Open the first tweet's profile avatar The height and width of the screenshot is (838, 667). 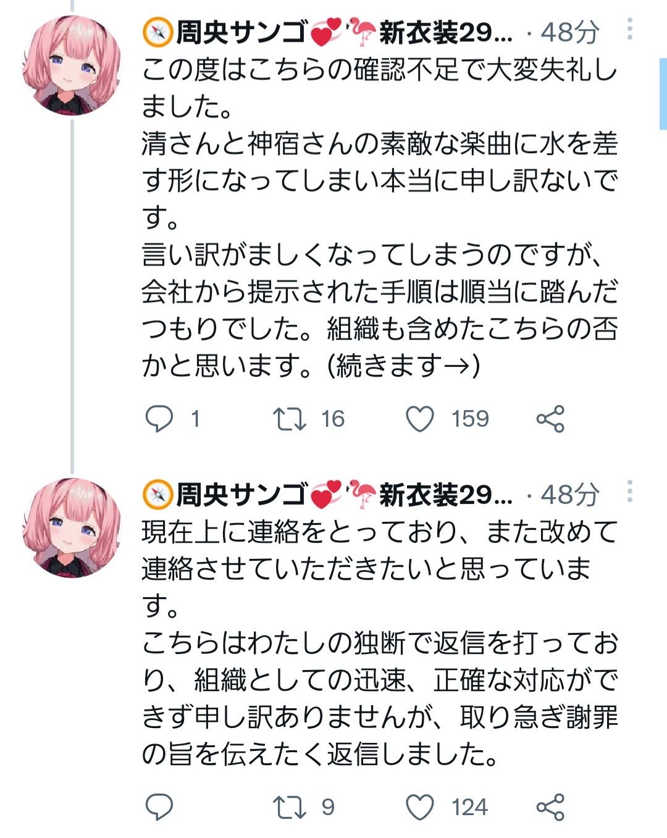[72, 65]
